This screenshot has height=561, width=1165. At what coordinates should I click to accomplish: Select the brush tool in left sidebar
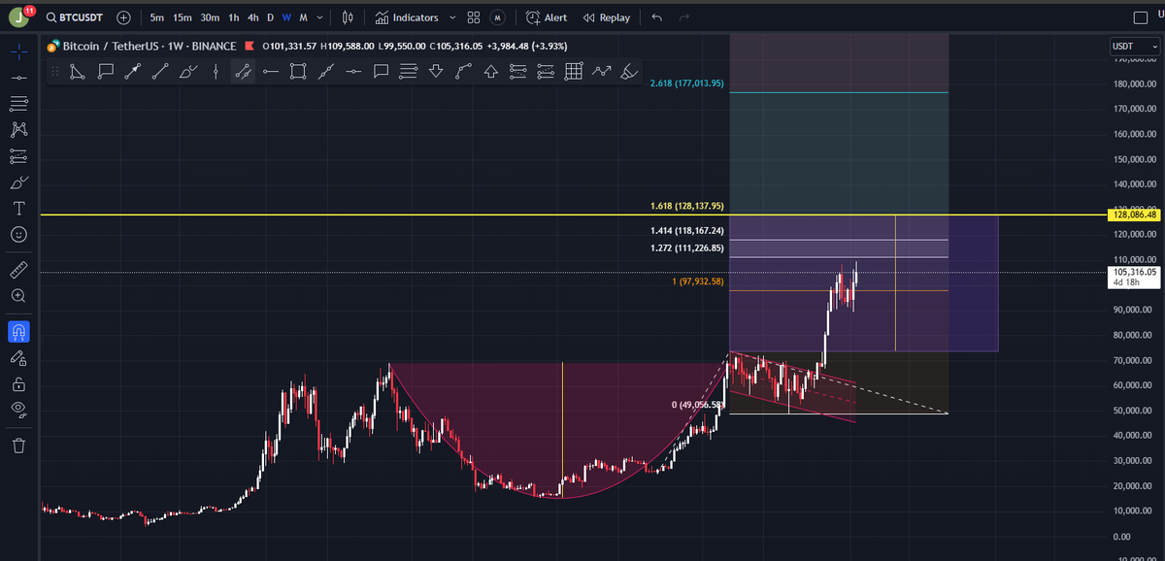(18, 182)
